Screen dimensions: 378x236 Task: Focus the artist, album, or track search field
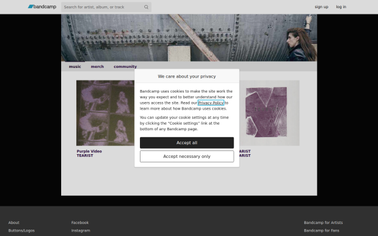(106, 7)
